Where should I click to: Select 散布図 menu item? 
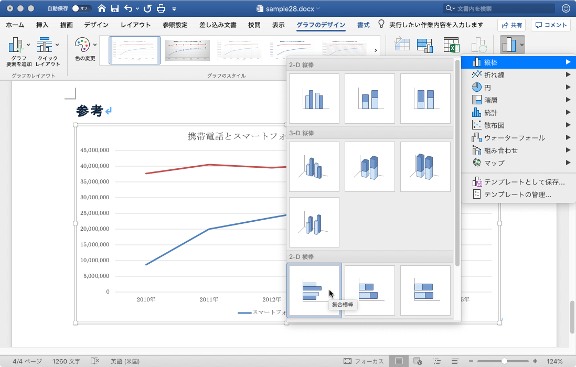[x=518, y=125]
